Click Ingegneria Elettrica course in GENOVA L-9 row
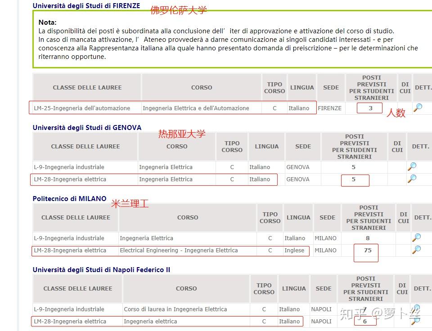The image size is (432, 331). (x=166, y=167)
